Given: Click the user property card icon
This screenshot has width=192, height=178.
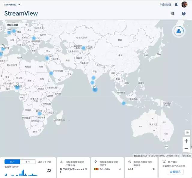Looking at the screenshot, I should 62,162.
